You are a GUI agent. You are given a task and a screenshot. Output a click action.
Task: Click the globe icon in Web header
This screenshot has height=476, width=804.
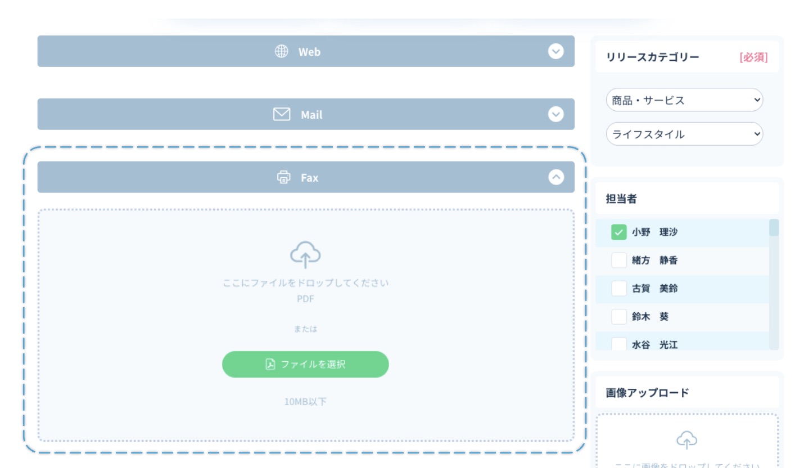(281, 51)
